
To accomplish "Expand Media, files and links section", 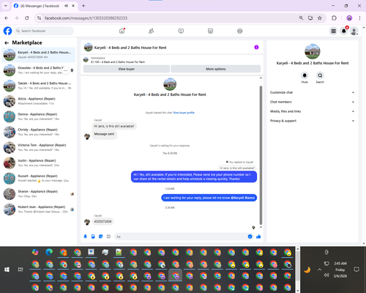I will coord(312,111).
